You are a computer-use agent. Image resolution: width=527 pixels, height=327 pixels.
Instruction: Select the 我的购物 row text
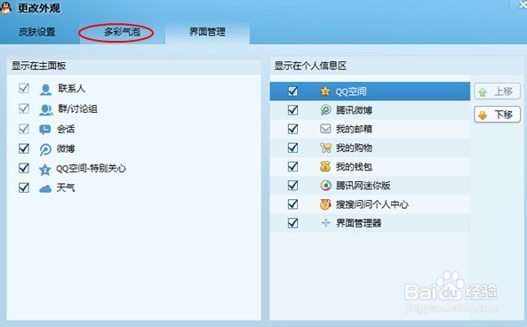355,148
